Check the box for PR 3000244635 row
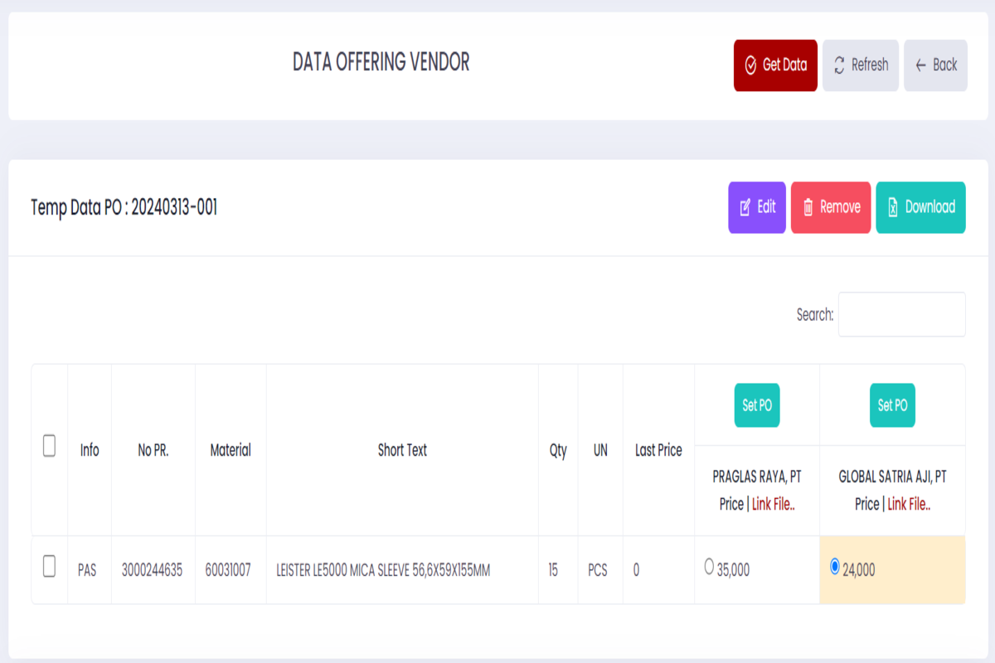 click(49, 566)
